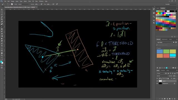
Task: Add a layer mask via bottom icon
Action: 165,99
